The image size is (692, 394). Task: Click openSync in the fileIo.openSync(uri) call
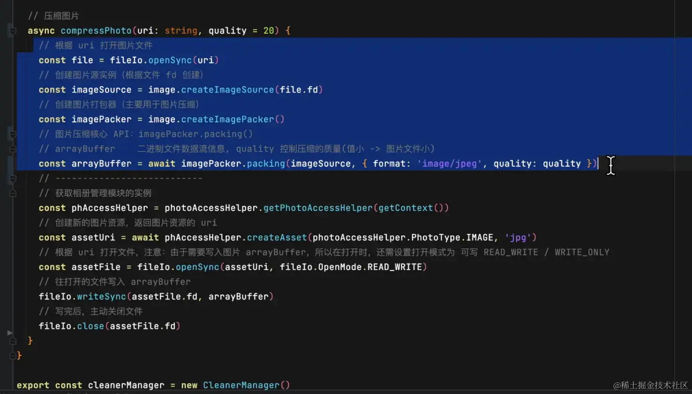click(x=170, y=60)
